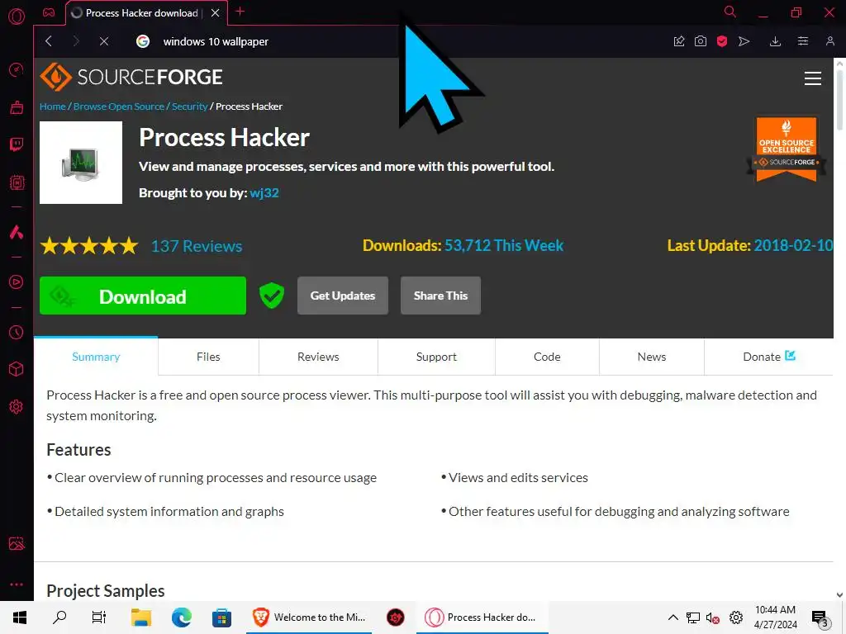Click the snapshot camera icon in address bar
Screen dimensions: 846x634
tap(701, 41)
